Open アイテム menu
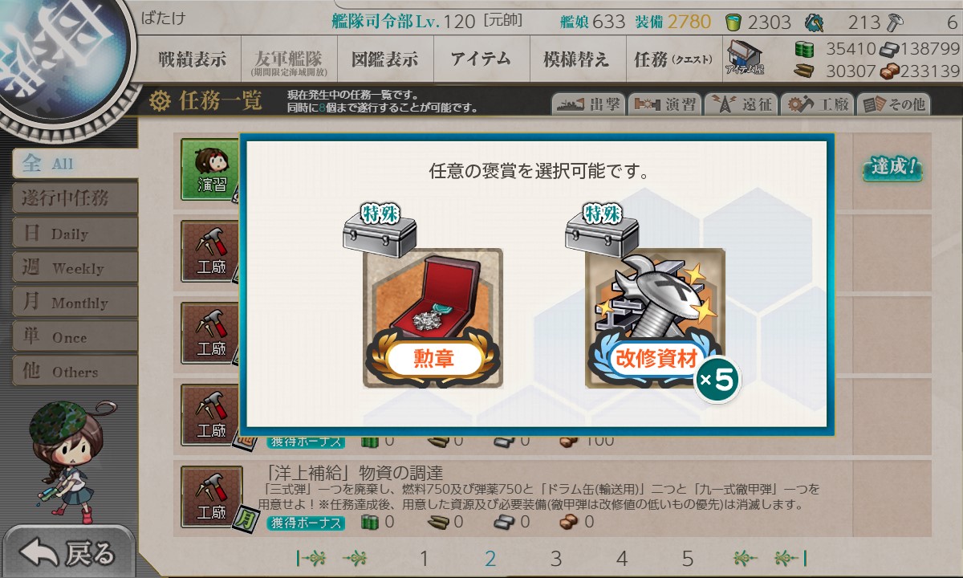The height and width of the screenshot is (578, 963). (481, 59)
